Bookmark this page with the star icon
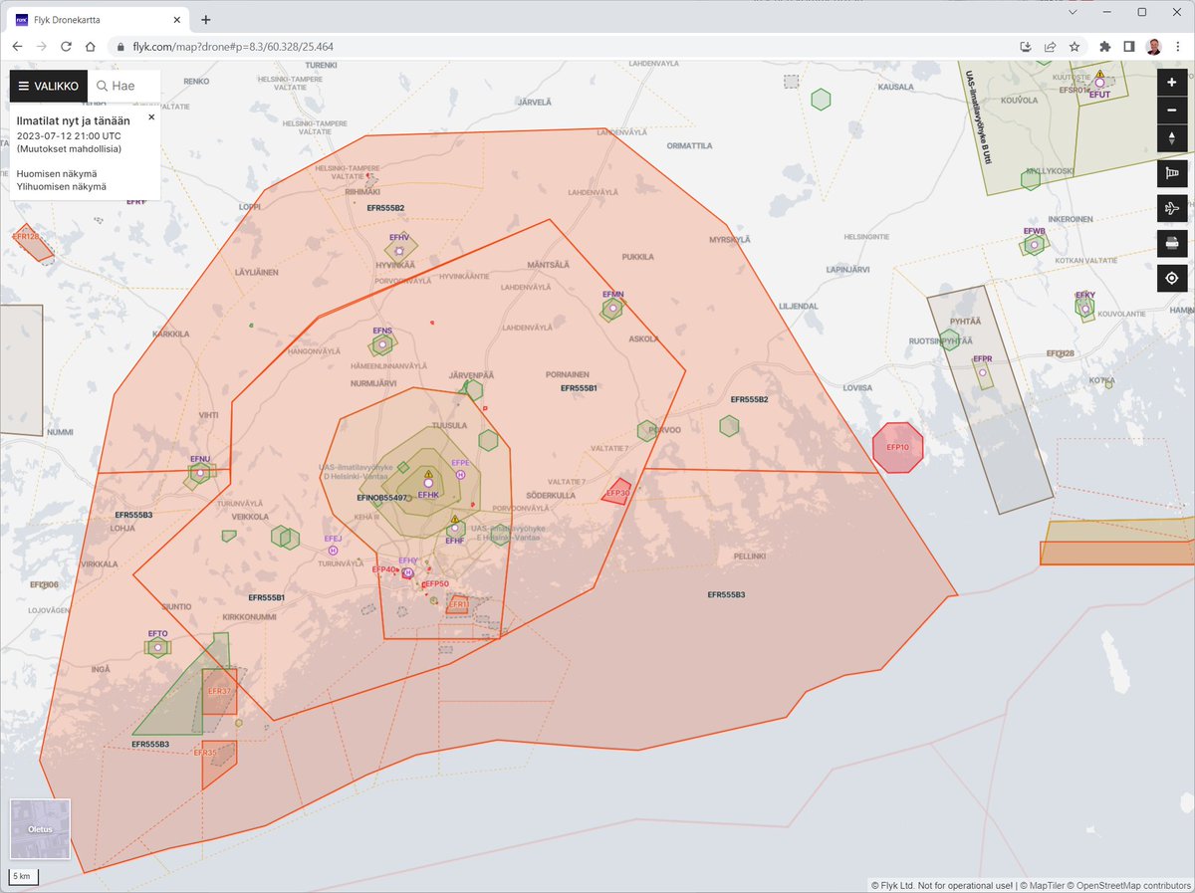The height and width of the screenshot is (893, 1195). (x=1075, y=46)
